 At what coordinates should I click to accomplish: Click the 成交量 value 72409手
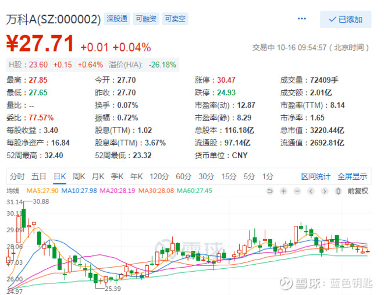point(324,80)
